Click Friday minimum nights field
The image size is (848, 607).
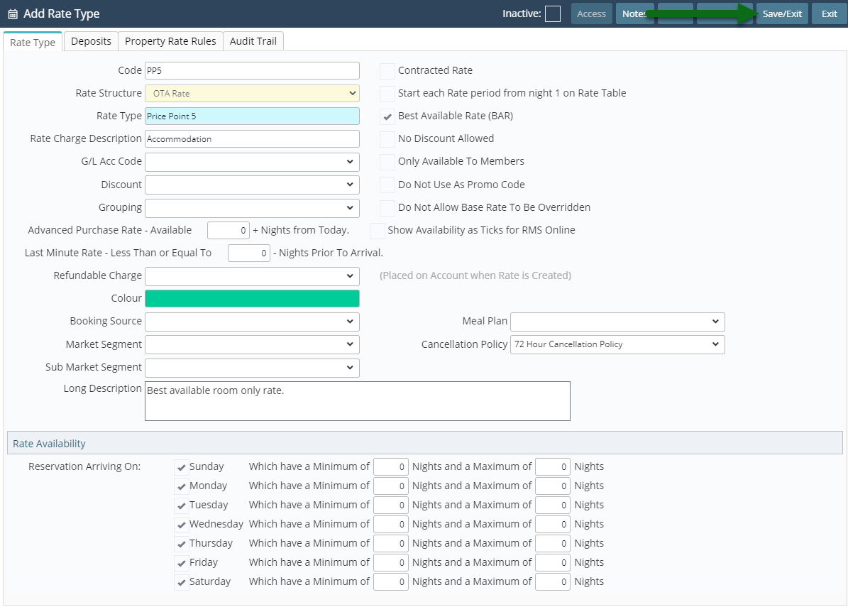point(390,563)
